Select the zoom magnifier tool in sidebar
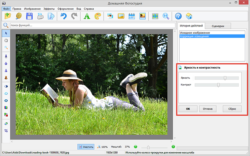Screen dimensions: 250x156 6,48
